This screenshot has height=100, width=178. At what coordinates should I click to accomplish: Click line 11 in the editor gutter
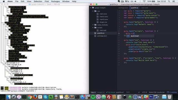(119, 33)
